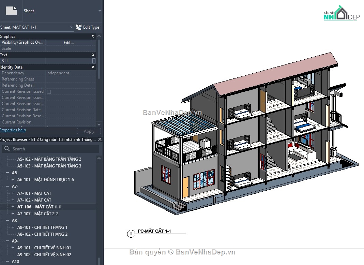Click the search magnifier icon
This screenshot has width=364, height=265.
click(x=7, y=149)
